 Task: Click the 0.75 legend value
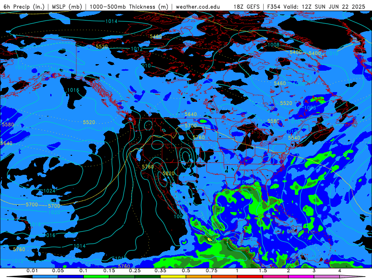[x=212, y=271]
